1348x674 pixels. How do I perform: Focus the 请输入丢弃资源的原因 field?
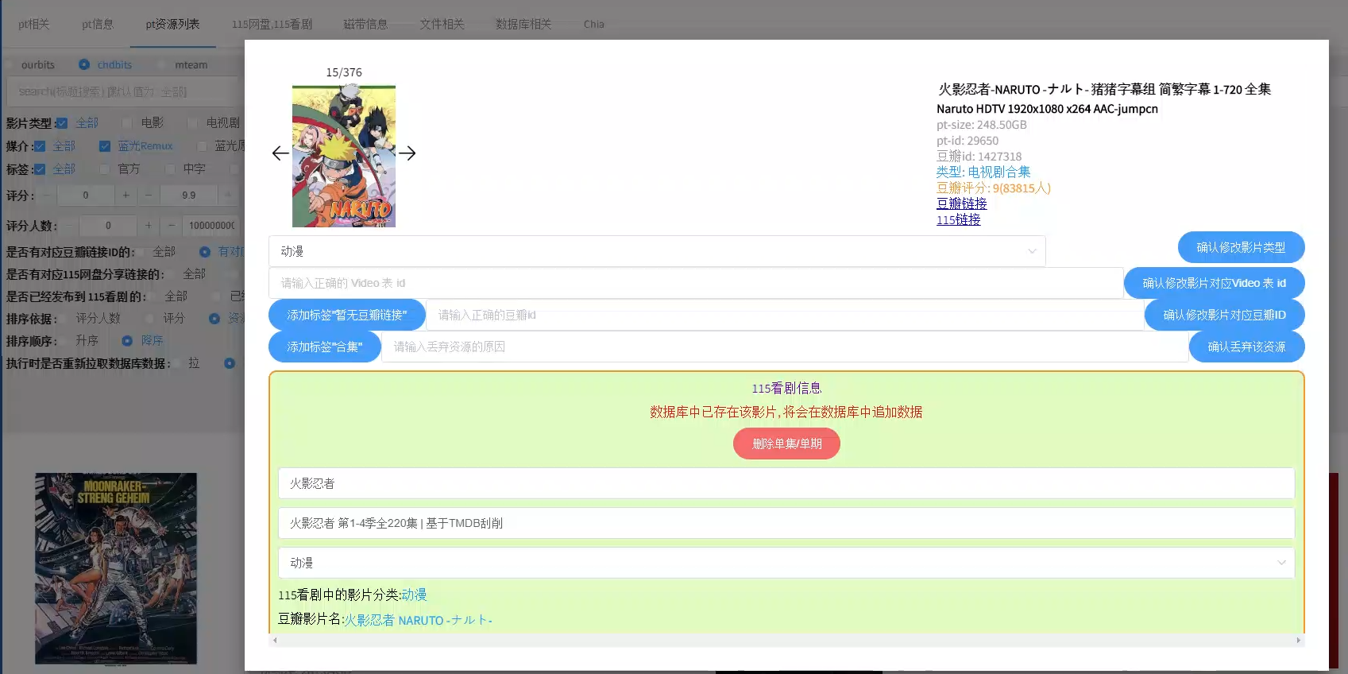785,347
